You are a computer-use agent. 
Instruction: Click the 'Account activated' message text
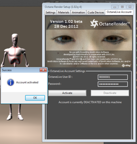[x=27, y=82]
